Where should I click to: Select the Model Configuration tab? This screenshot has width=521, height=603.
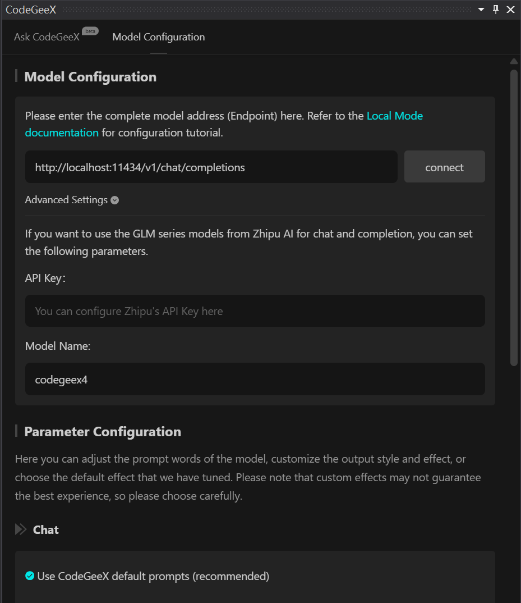158,36
